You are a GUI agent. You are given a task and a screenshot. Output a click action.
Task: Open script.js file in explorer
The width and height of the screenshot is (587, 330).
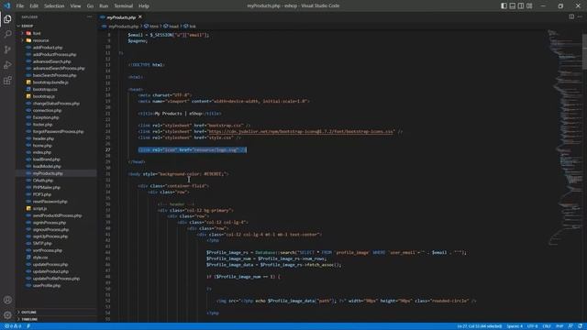[x=39, y=208]
